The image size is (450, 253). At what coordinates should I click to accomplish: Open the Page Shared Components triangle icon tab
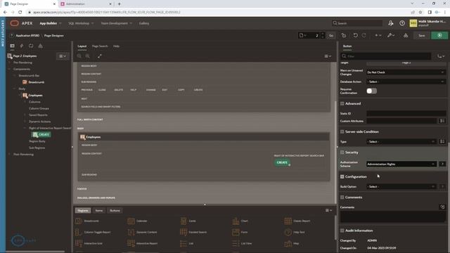40,46
